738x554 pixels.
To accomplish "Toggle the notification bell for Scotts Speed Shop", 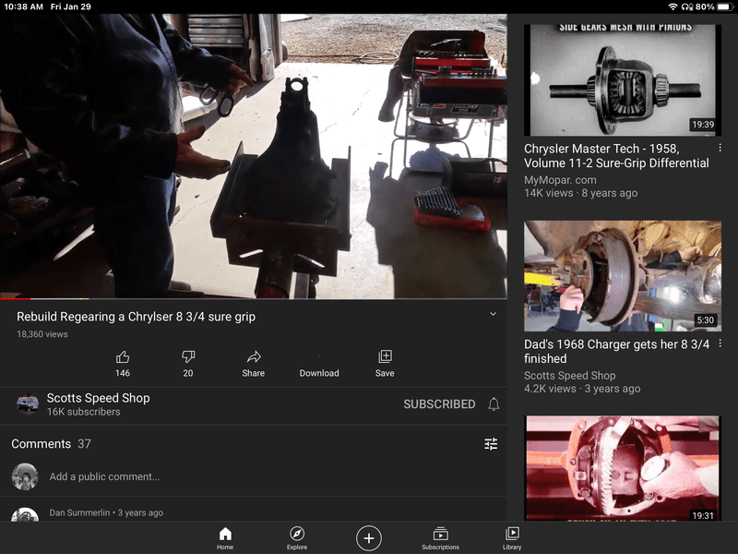I will [494, 404].
